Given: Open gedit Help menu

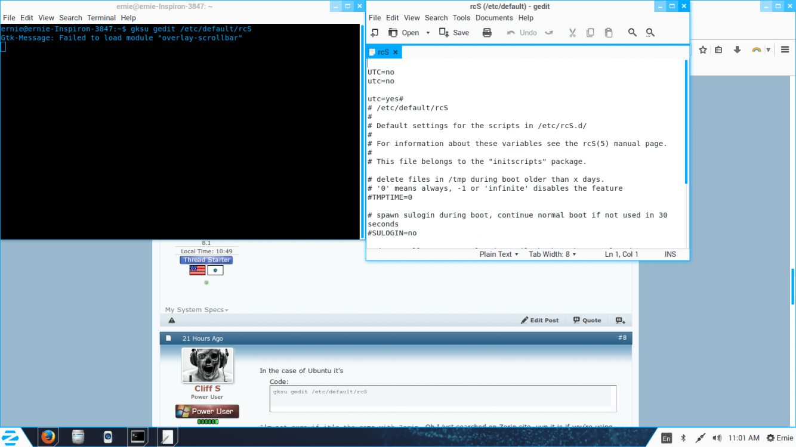Looking at the screenshot, I should (526, 18).
